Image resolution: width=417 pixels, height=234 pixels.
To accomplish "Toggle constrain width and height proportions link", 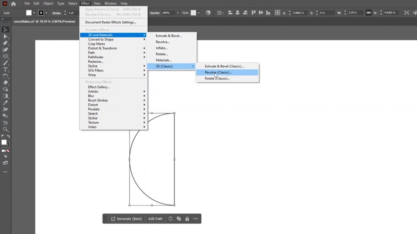I will pos(369,13).
